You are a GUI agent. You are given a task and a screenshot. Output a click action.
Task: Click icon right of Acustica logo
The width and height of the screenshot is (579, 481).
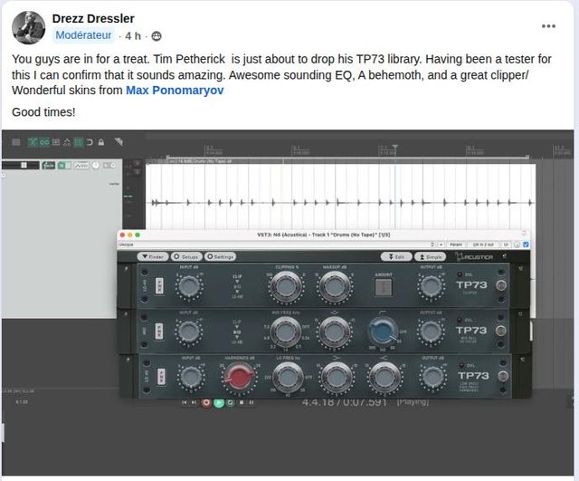[x=505, y=255]
